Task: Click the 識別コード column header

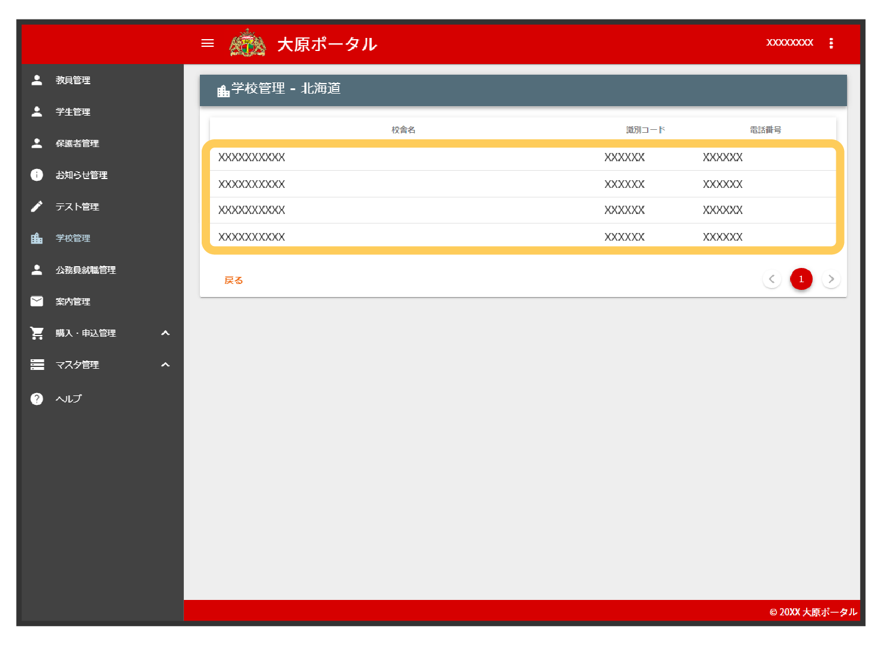Action: (645, 130)
